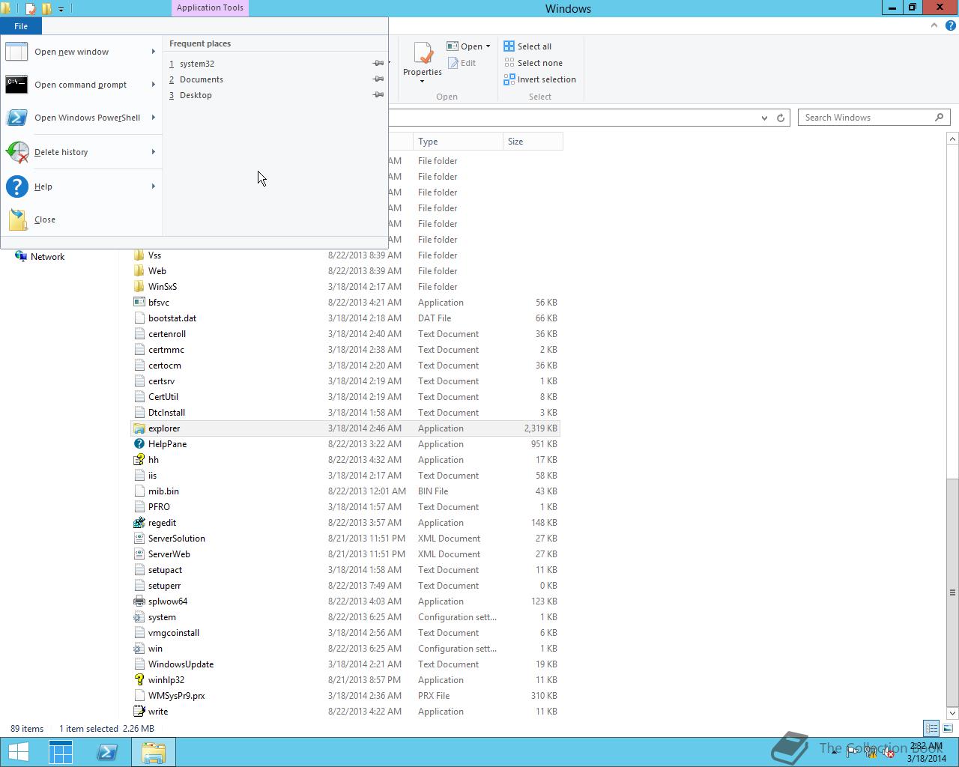Select the write application icon
Screen dimensions: 959x767
click(x=139, y=712)
